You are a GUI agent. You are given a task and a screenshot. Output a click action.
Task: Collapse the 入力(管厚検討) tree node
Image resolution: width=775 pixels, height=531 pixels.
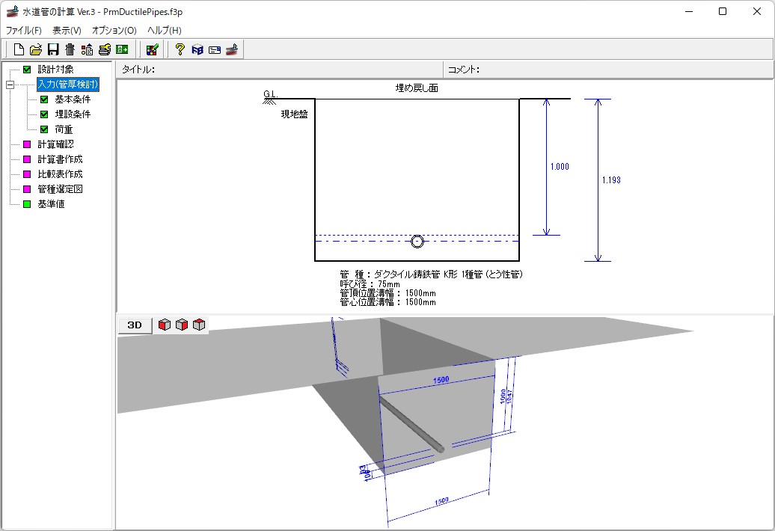[x=10, y=85]
